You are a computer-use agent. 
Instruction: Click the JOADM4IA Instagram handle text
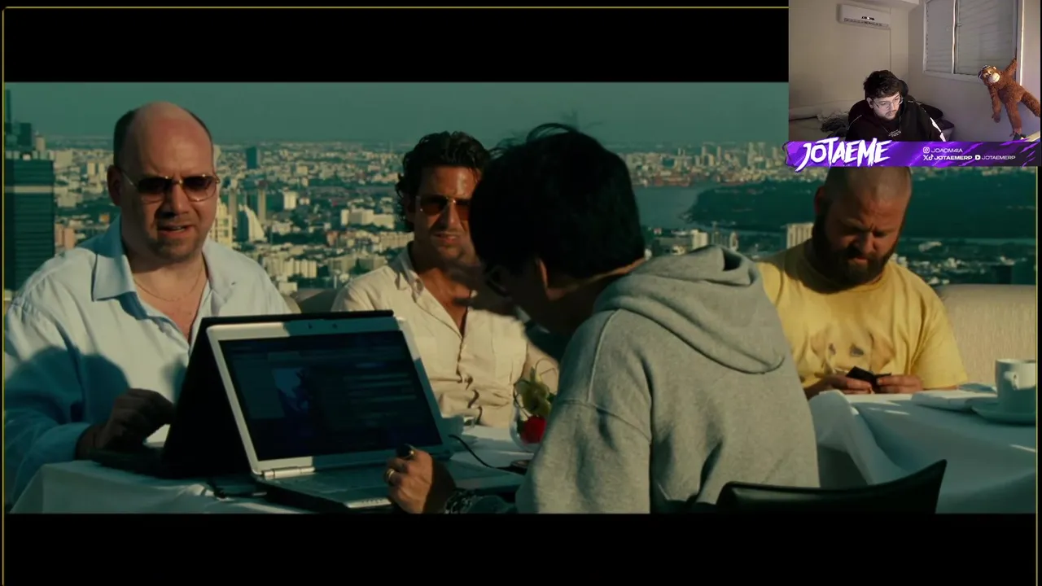pyautogui.click(x=947, y=151)
